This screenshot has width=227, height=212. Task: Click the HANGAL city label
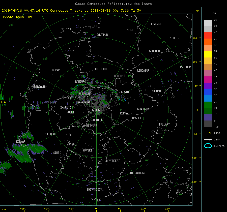71,144
